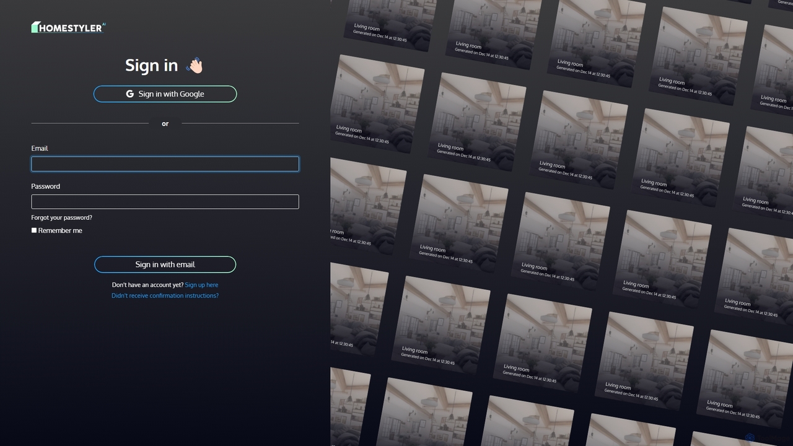Enable the Remember me checkbox
This screenshot has width=793, height=446.
[34, 230]
